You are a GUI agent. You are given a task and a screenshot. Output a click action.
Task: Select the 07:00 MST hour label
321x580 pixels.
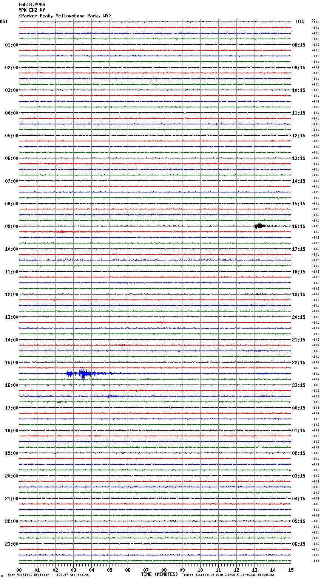click(x=12, y=181)
